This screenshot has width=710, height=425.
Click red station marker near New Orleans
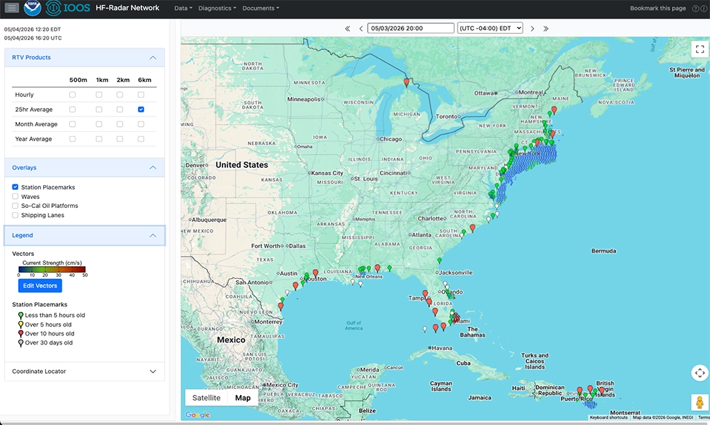point(377,268)
